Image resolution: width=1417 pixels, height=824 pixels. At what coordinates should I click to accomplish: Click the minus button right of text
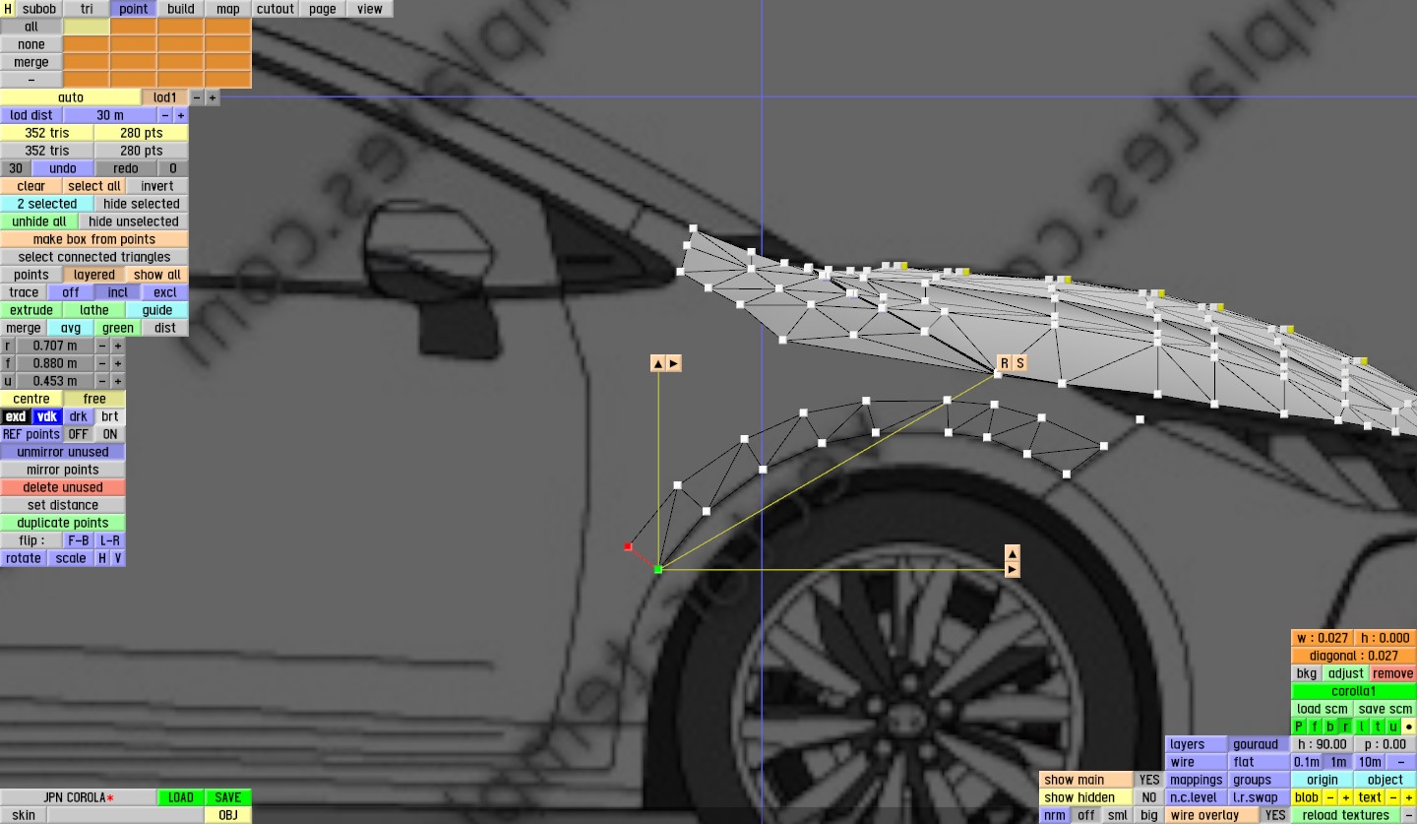(1393, 797)
